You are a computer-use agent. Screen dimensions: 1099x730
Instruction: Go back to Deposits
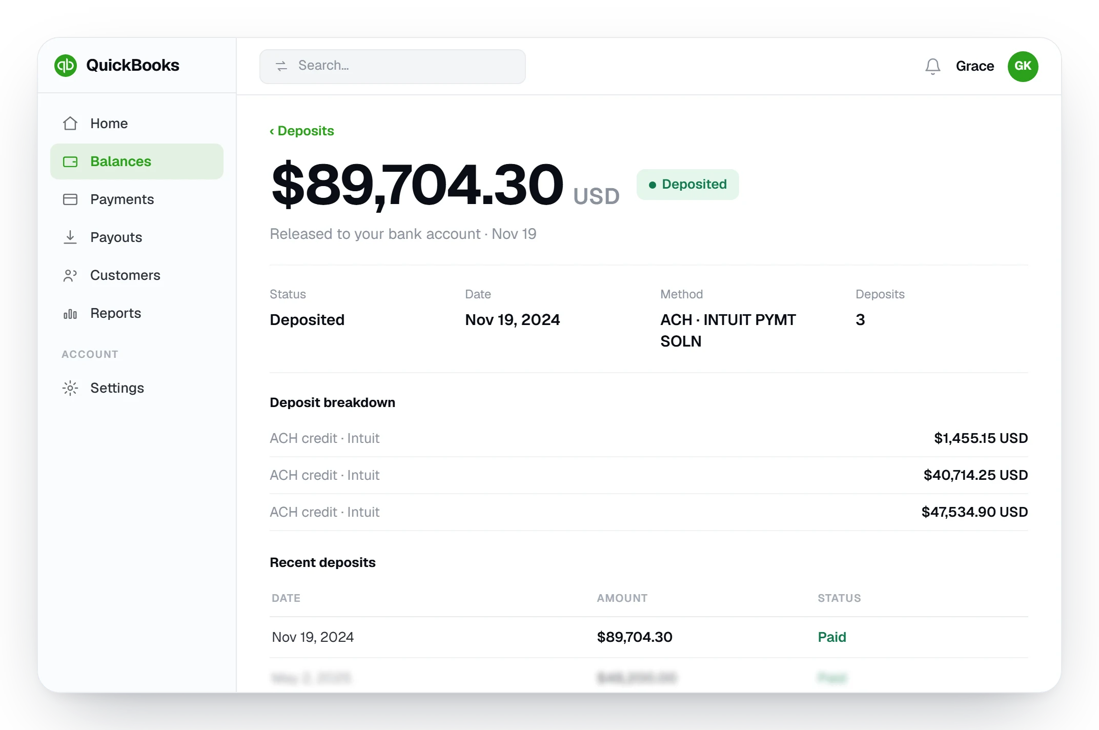click(x=302, y=131)
